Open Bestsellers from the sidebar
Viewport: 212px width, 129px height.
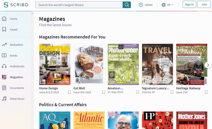pyautogui.click(x=17, y=45)
